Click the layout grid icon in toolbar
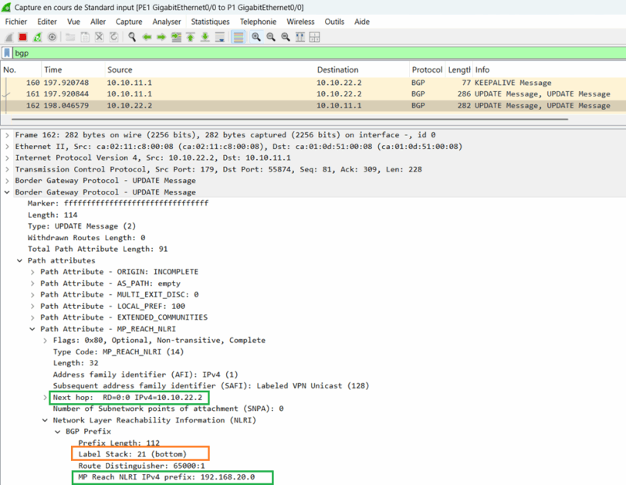 [315, 37]
